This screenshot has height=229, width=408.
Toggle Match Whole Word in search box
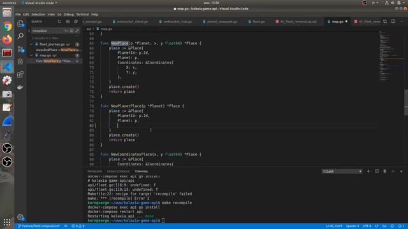(71, 31)
